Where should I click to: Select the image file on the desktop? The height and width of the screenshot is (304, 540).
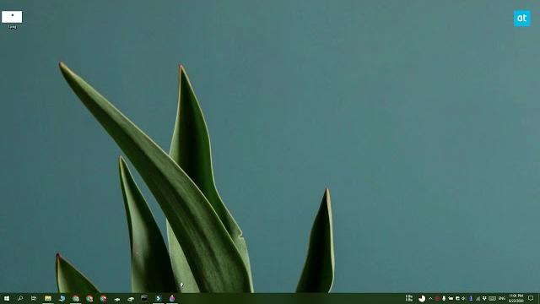click(x=12, y=19)
